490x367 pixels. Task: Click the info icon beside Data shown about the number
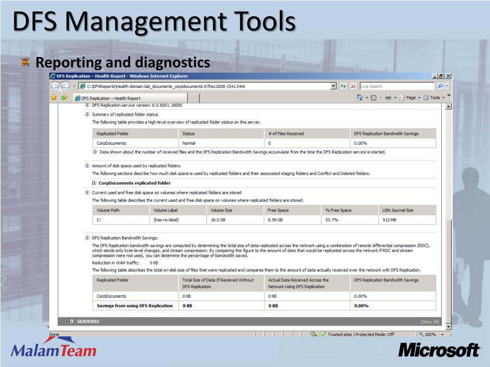(95, 152)
